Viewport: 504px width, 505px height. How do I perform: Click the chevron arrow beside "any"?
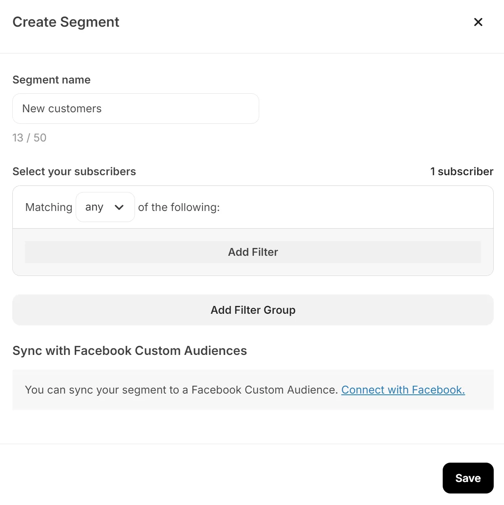(119, 207)
